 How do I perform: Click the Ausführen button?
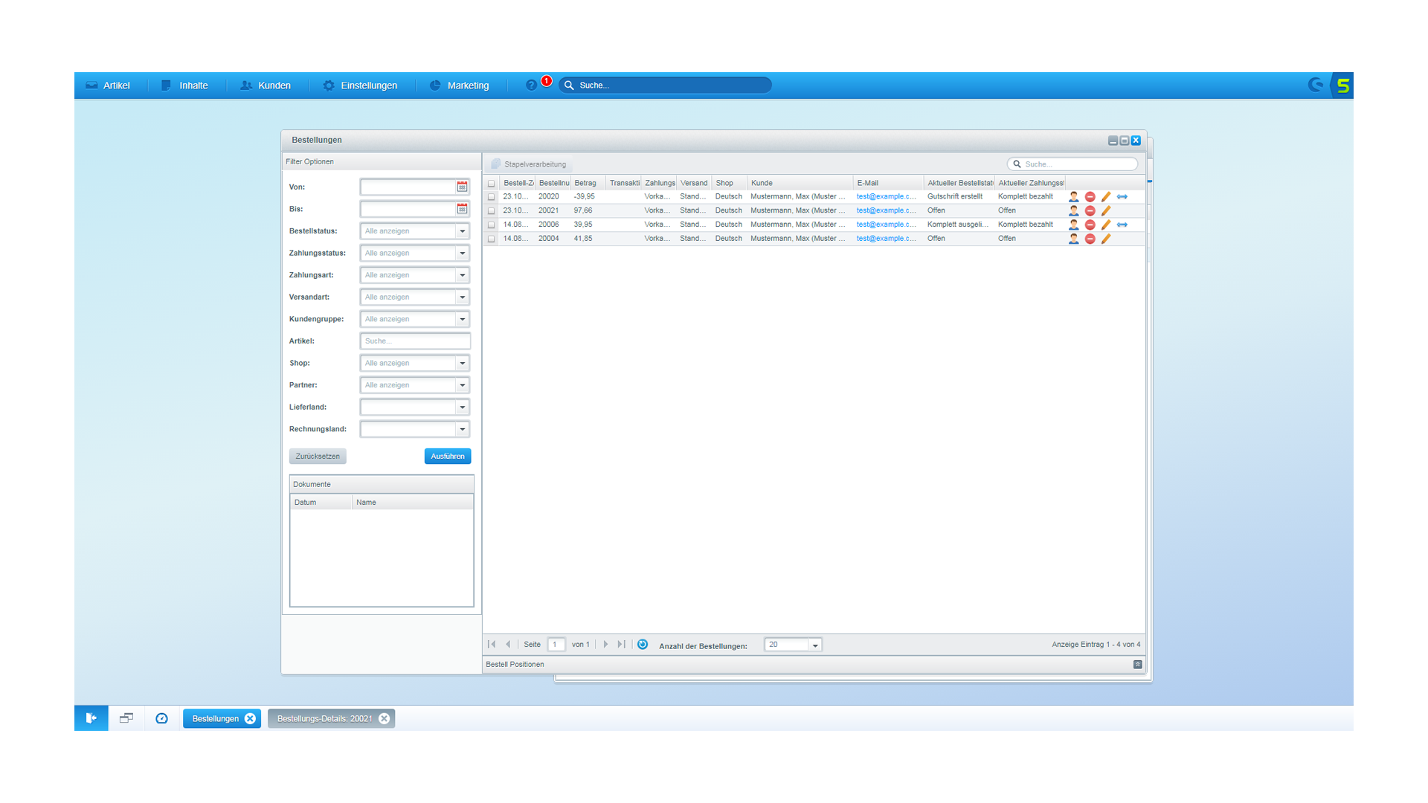point(448,457)
